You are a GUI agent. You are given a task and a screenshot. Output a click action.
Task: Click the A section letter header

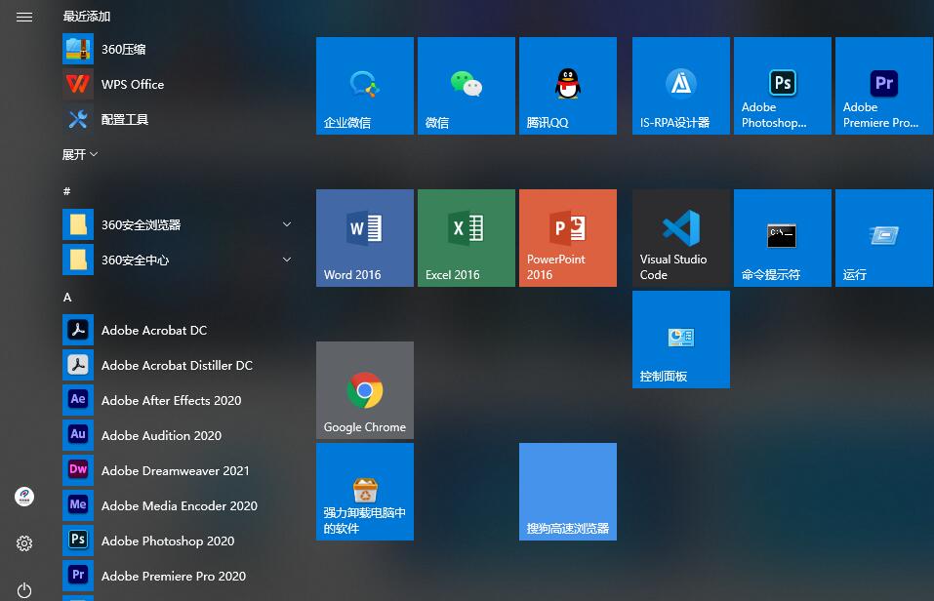67,297
